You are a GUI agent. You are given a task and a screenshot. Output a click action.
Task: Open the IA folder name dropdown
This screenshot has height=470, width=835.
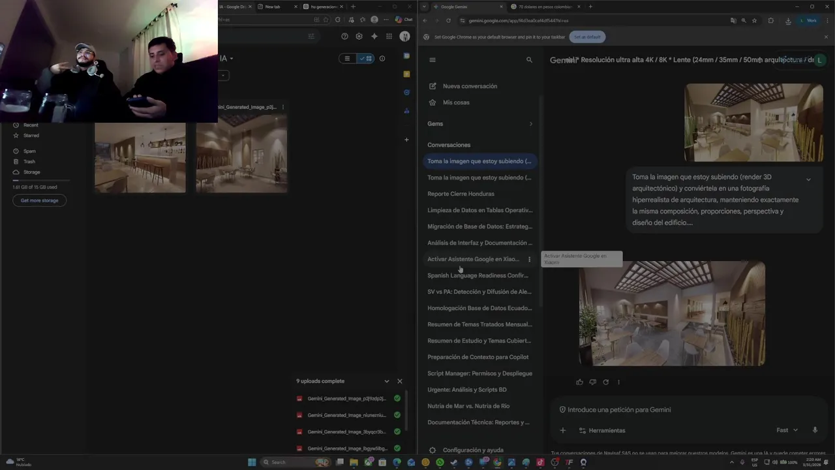tap(227, 58)
